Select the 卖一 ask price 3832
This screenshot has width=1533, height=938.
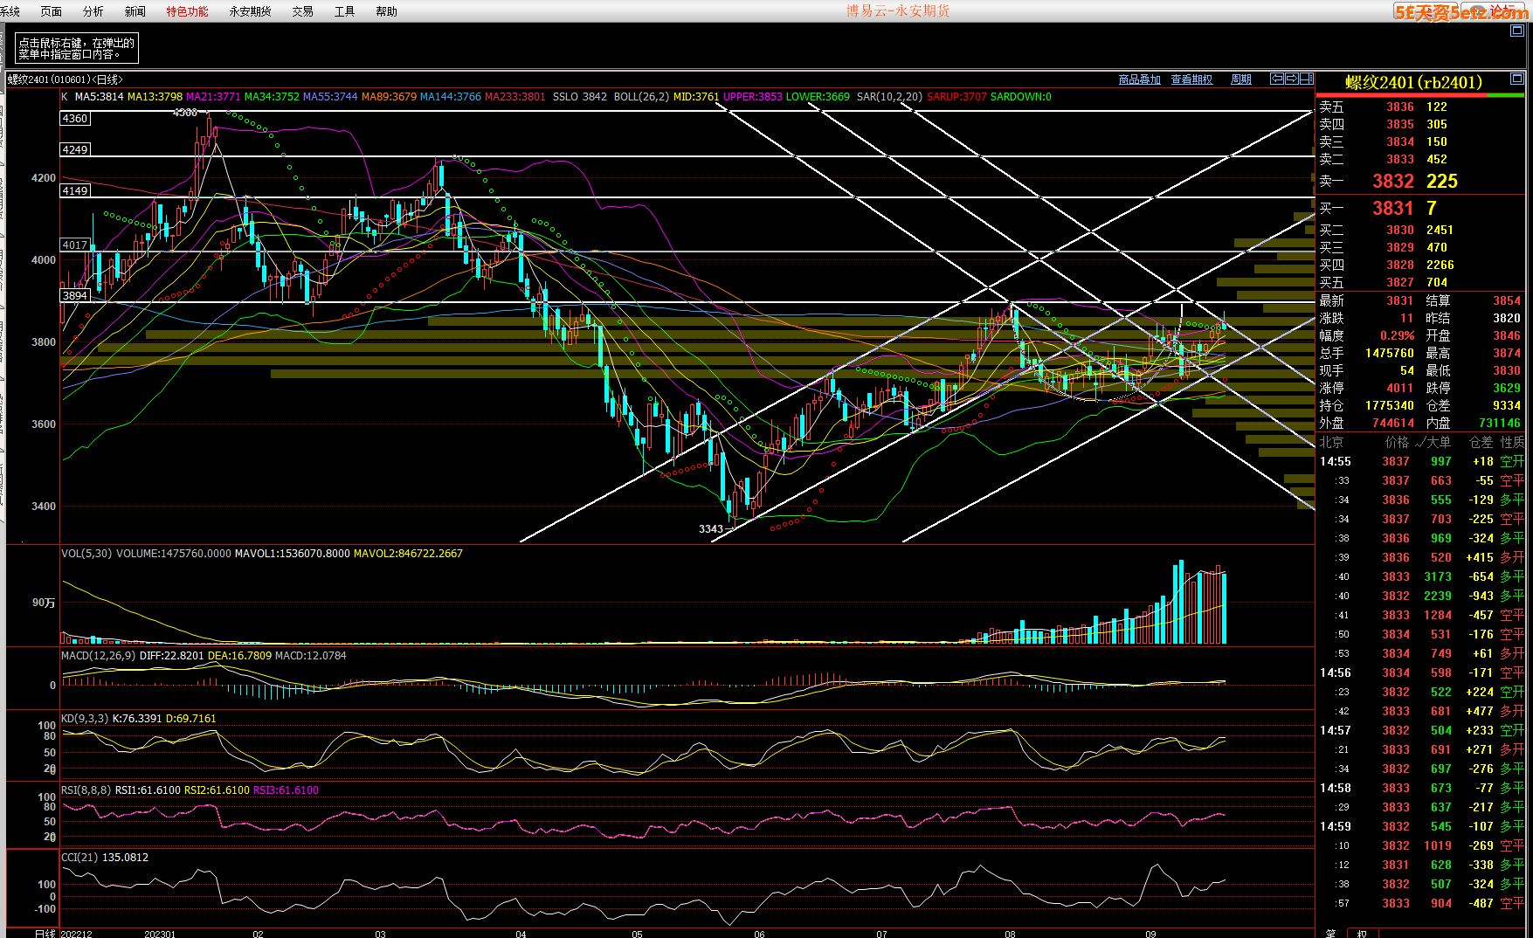coord(1393,181)
